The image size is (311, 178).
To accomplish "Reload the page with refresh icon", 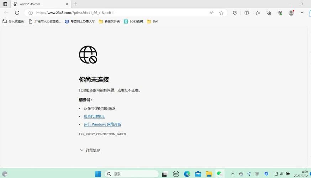I will point(17,13).
